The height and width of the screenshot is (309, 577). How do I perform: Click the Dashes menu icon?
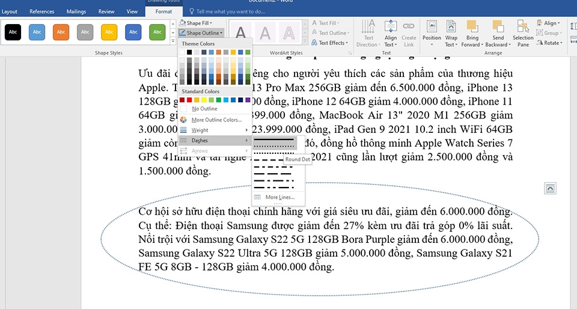coord(184,140)
